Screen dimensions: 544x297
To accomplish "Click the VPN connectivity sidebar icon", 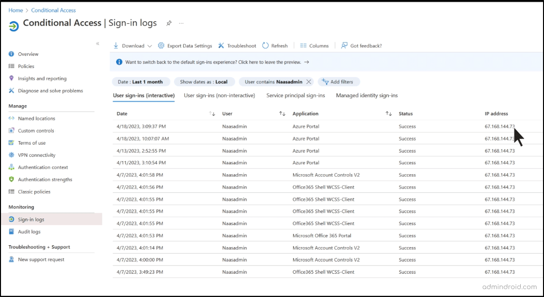I will (10, 155).
